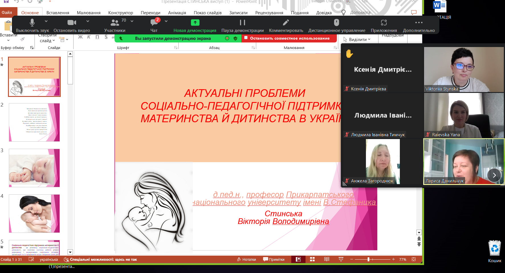Click Остановить совместное использование button

[x=290, y=38]
